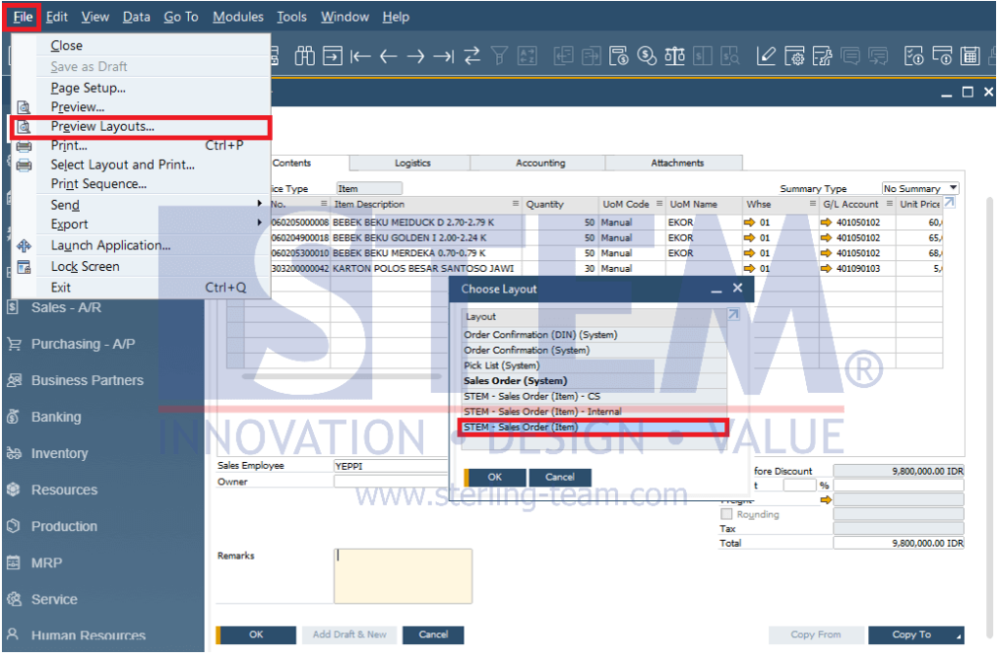The width and height of the screenshot is (998, 655).
Task: Open the Layout Designer pencil icon
Action: pos(766,56)
